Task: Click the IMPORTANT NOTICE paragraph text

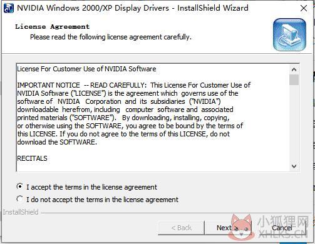Action: tap(133, 114)
